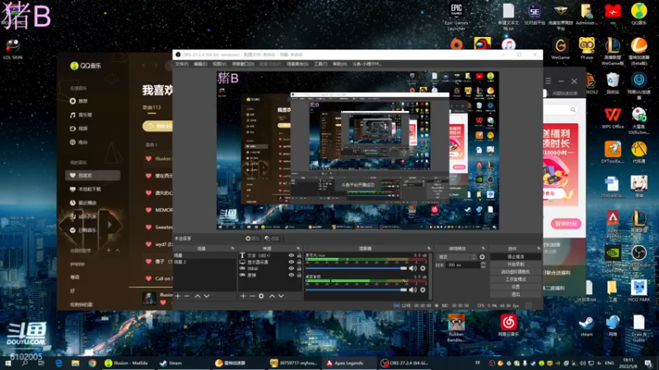
Task: Open the 滤镜 button above the sources panel
Action: (272, 238)
